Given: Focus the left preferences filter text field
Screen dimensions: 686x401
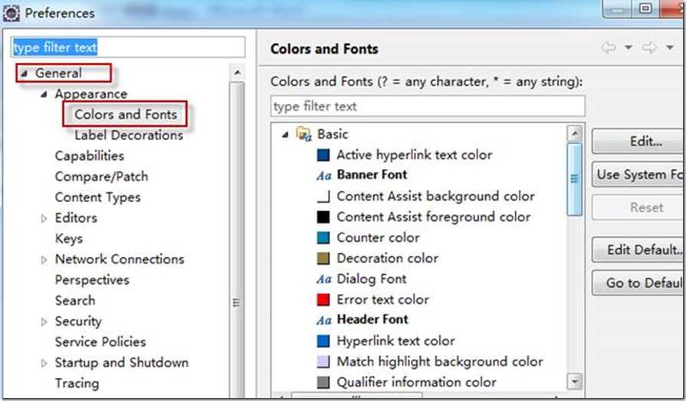Looking at the screenshot, I should (128, 47).
